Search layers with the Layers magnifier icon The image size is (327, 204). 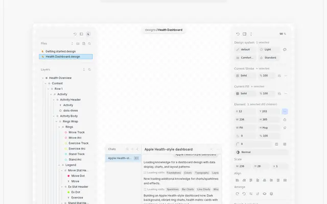click(x=89, y=69)
